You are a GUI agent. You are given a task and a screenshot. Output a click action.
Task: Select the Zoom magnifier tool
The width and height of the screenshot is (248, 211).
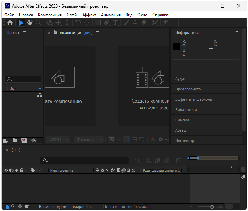pyautogui.click(x=39, y=23)
